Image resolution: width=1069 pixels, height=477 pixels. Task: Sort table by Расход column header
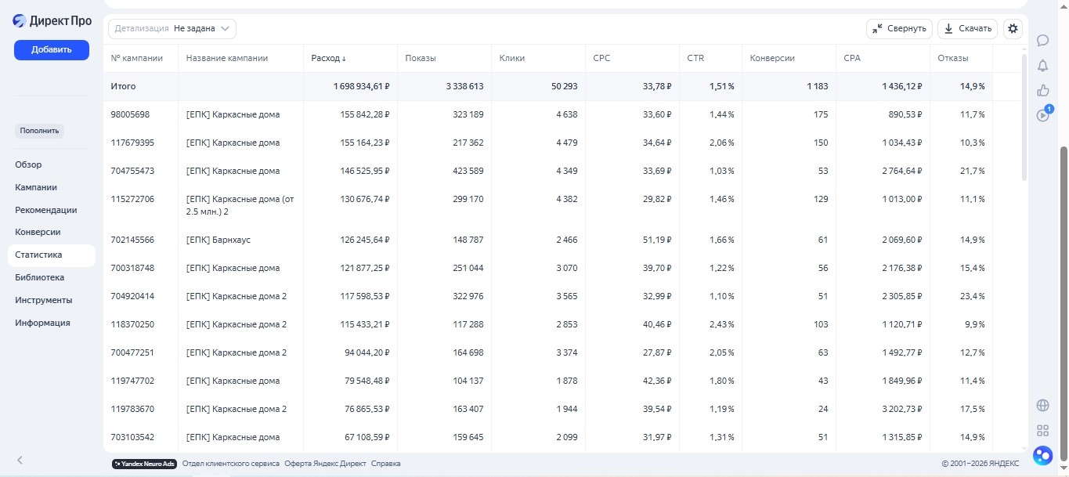pos(328,58)
